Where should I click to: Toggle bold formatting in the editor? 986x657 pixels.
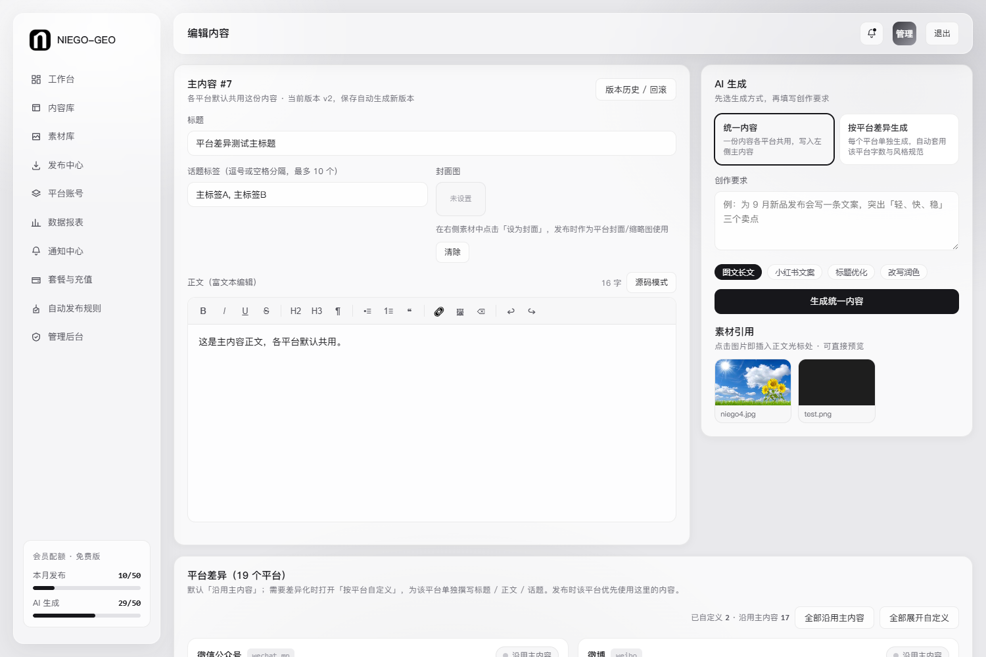click(203, 311)
